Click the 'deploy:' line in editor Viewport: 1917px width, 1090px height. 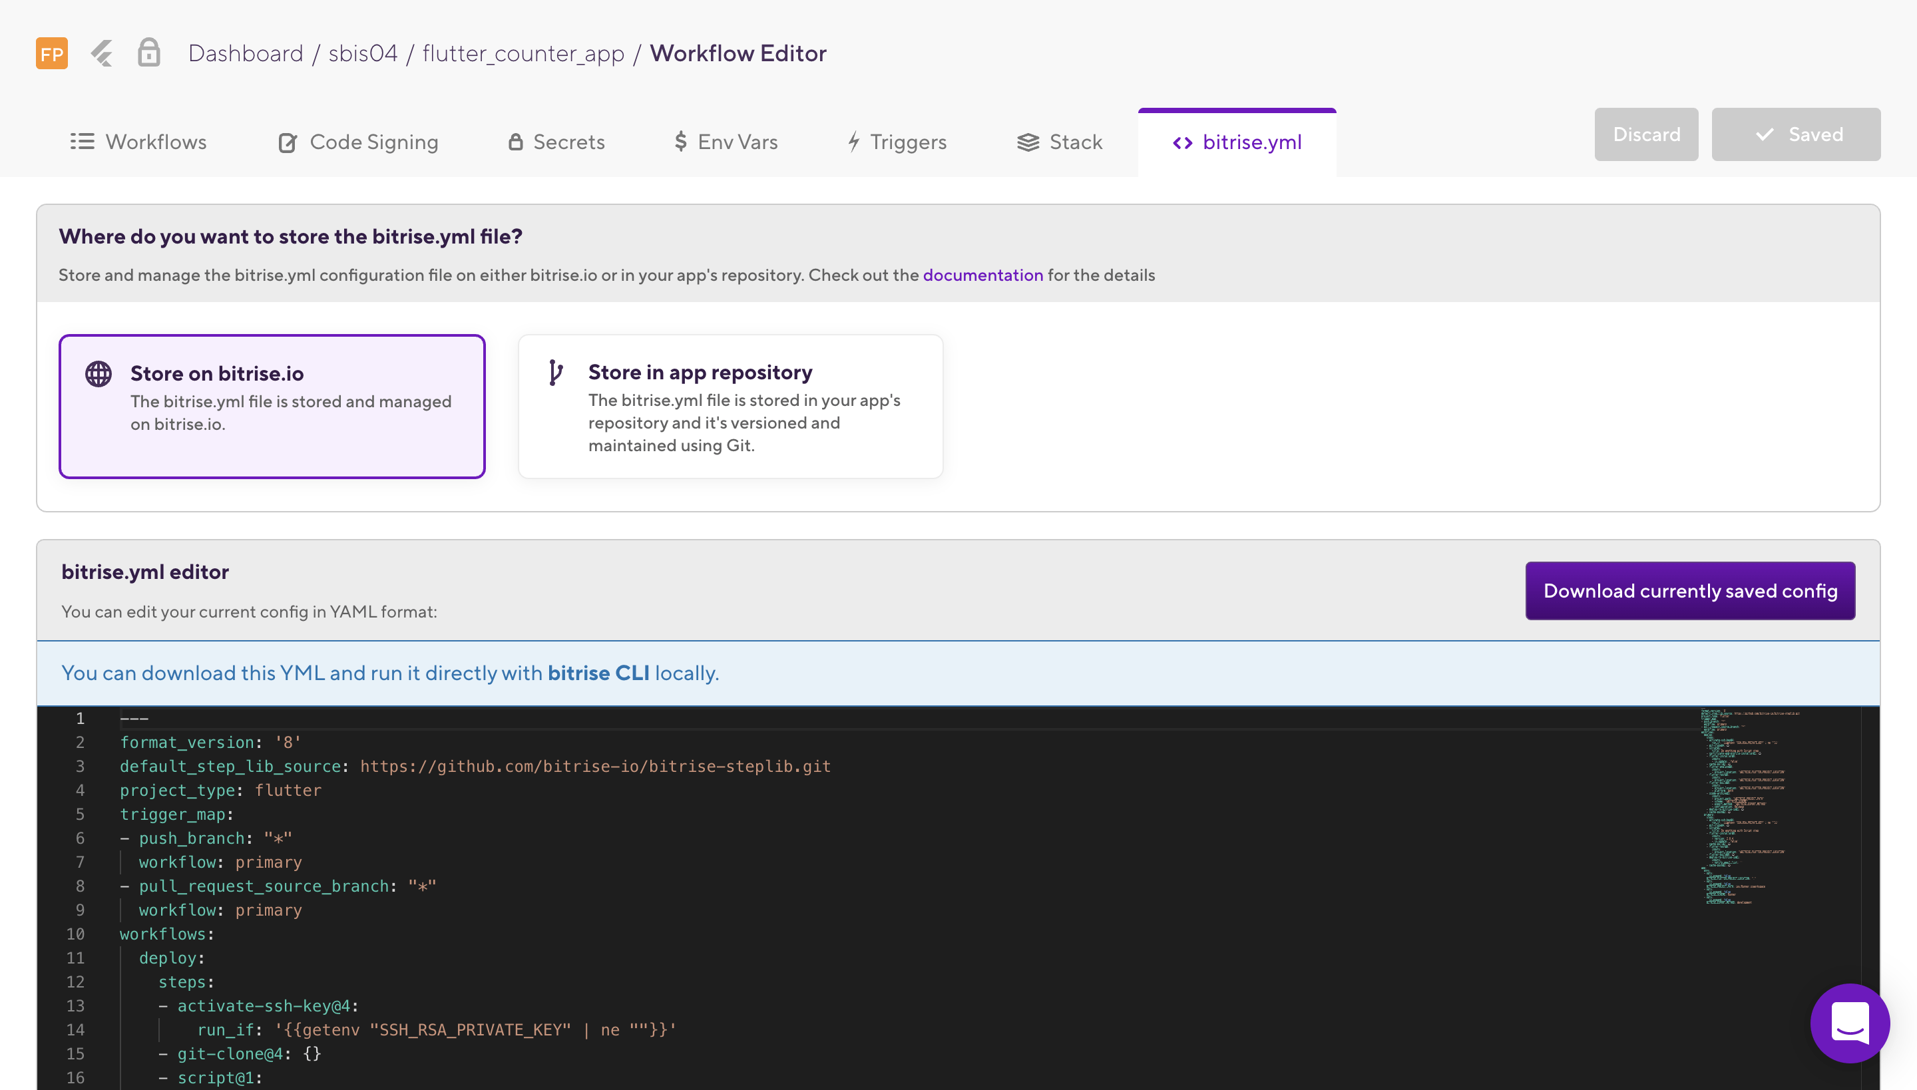coord(172,958)
